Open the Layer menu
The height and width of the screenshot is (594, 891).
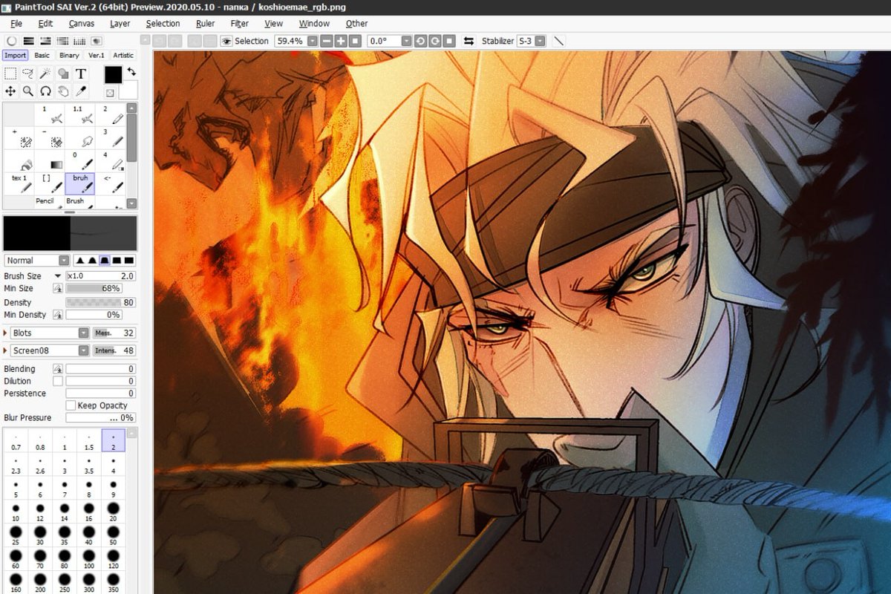tap(120, 24)
